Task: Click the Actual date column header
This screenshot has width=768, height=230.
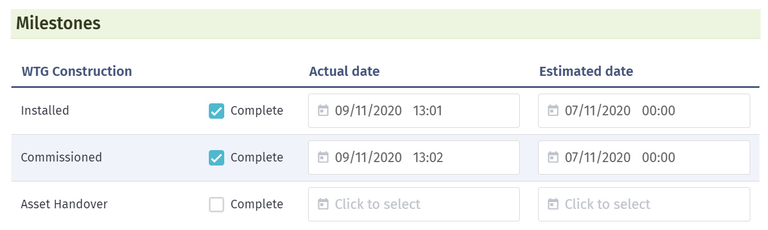Action: click(345, 71)
